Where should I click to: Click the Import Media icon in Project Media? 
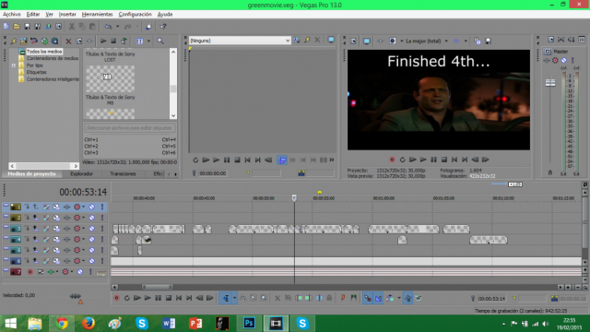click(x=23, y=41)
